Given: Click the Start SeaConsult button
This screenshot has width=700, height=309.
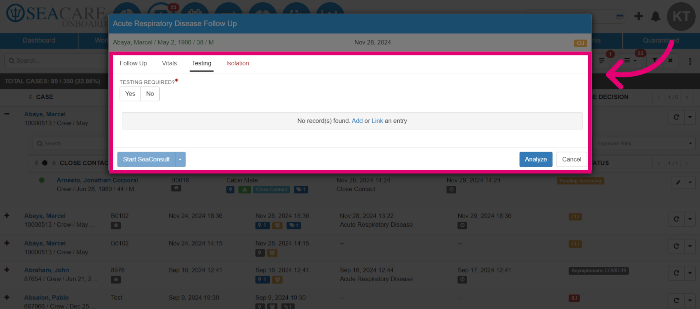Looking at the screenshot, I should point(146,159).
